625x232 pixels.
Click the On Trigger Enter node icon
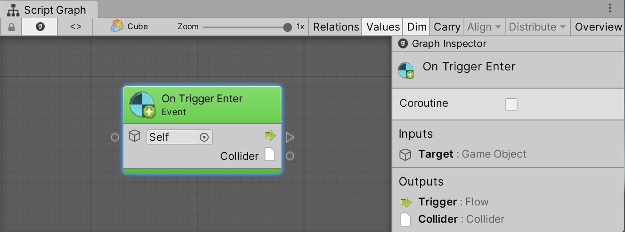click(x=142, y=105)
